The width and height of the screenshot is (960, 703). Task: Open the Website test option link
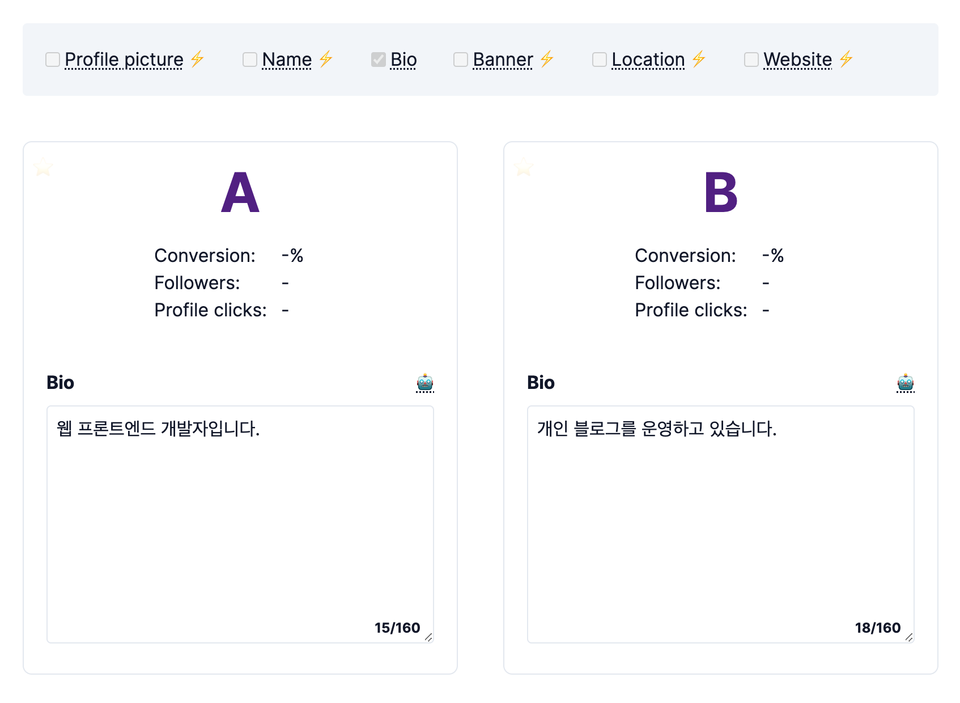click(x=796, y=59)
